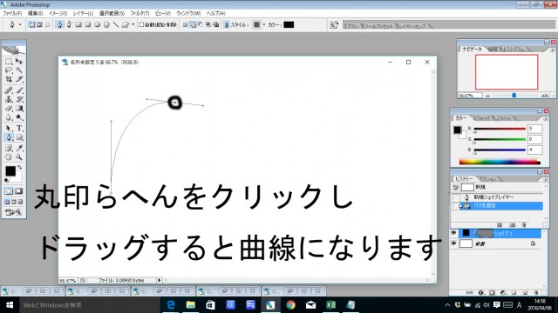Click the options bar color swatch

(289, 24)
